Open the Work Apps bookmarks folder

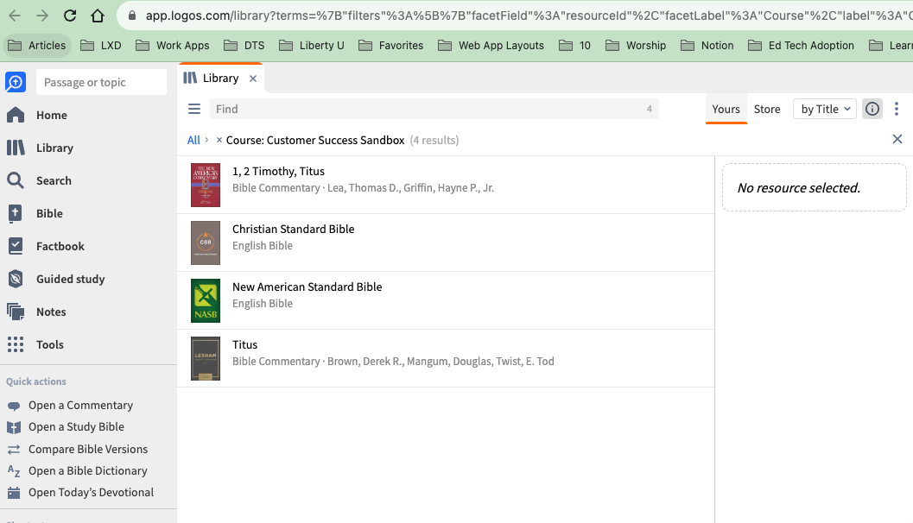(x=173, y=46)
